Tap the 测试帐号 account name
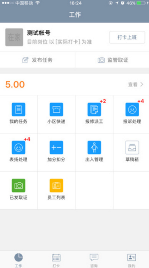Viewport: 149px width, 268px height. (38, 33)
